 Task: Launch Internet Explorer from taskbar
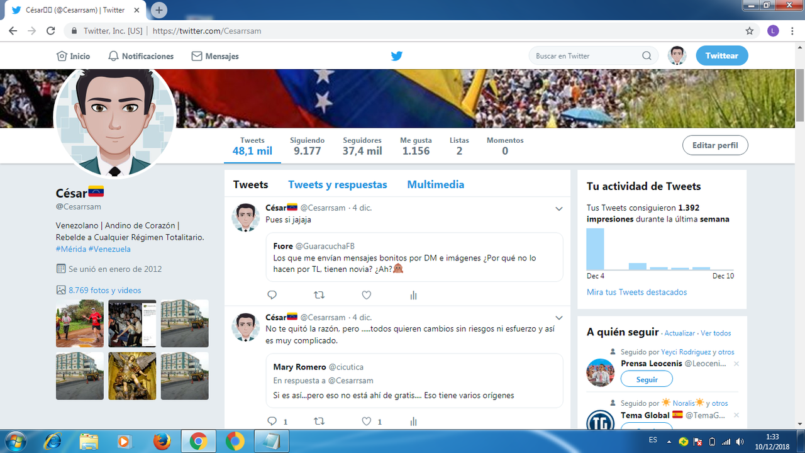pyautogui.click(x=52, y=441)
